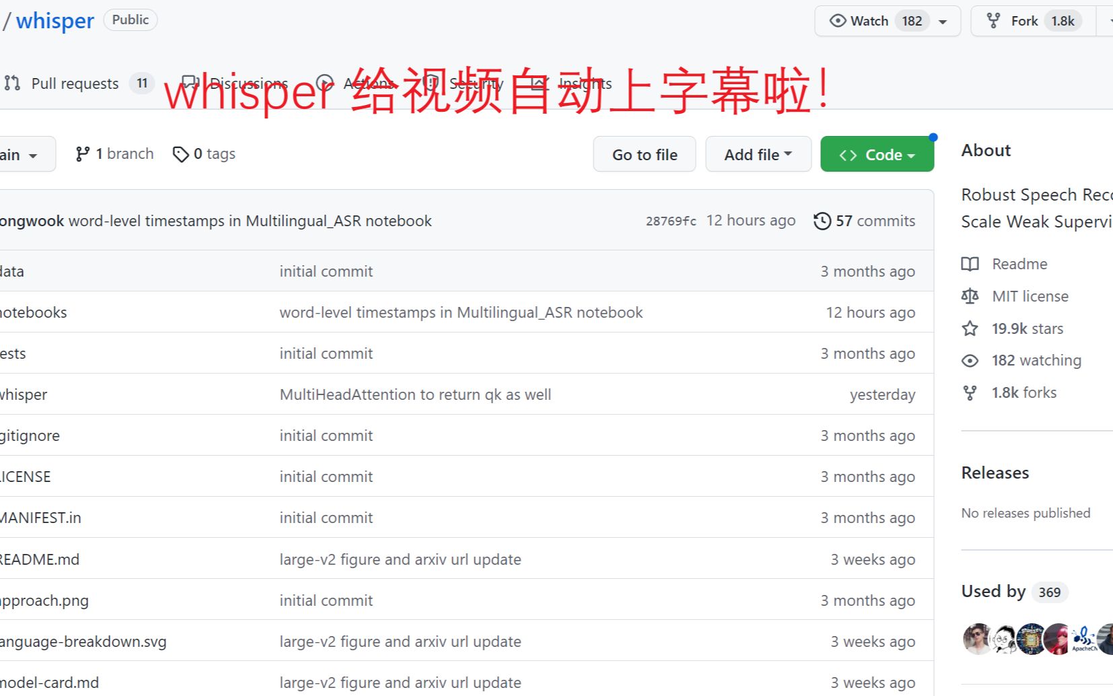
Task: Expand the Add file dropdown
Action: 758,155
